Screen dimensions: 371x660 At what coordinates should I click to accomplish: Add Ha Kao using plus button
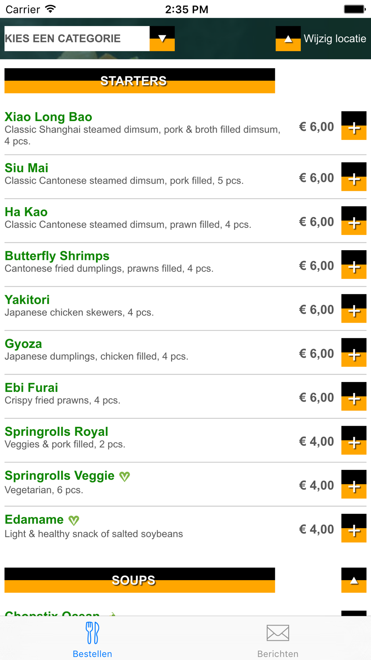pos(354,221)
